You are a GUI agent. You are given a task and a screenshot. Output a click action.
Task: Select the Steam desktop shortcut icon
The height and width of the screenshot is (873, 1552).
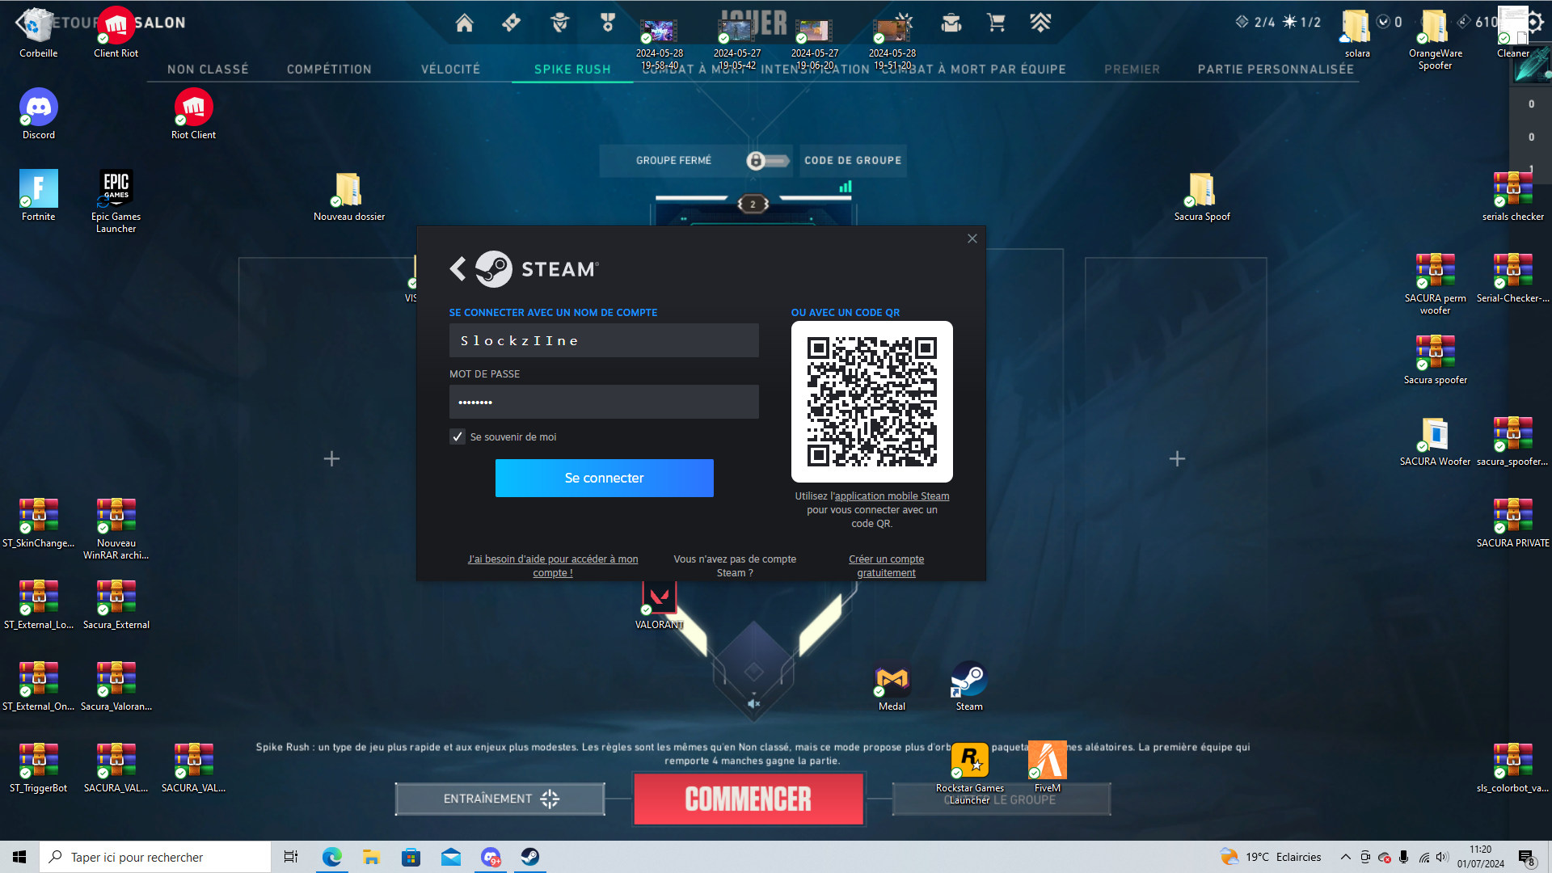(x=969, y=687)
